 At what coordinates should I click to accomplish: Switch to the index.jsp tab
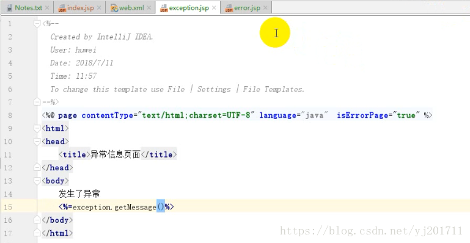pos(79,7)
